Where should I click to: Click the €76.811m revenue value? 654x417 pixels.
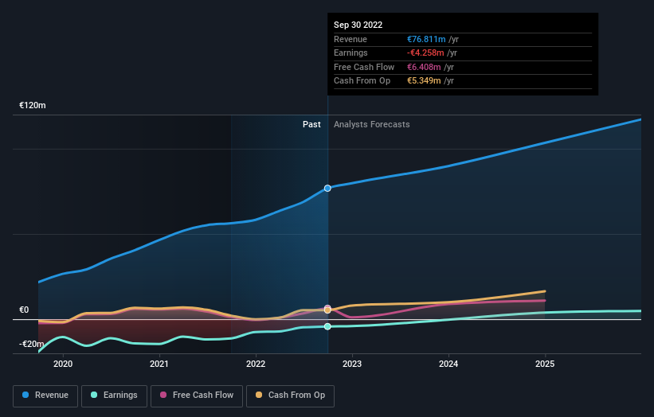(x=426, y=39)
